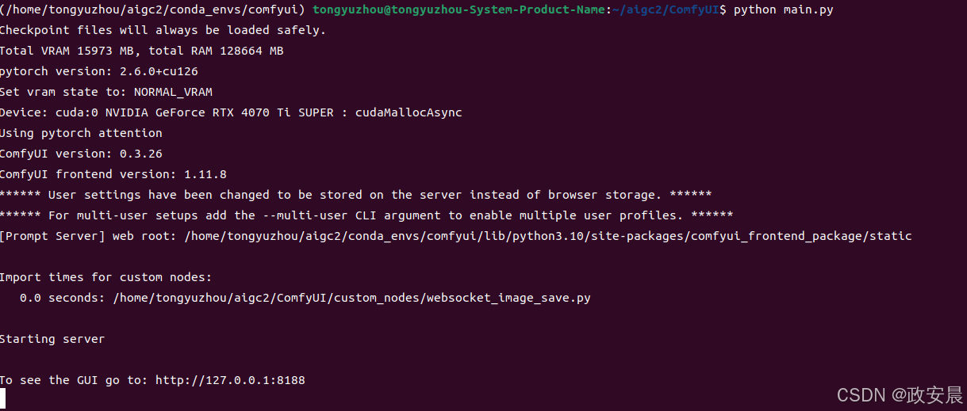Click the websocket_image_save.py custom node path
Viewport: 967px width, 411px height.
point(351,298)
